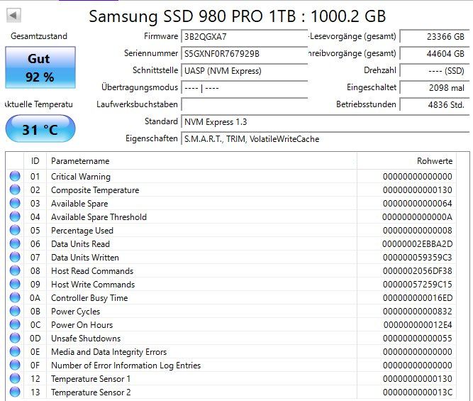Click the total writes value 44604 GB

pyautogui.click(x=435, y=54)
